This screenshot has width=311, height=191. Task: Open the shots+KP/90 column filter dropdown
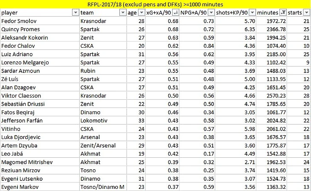click(x=252, y=13)
